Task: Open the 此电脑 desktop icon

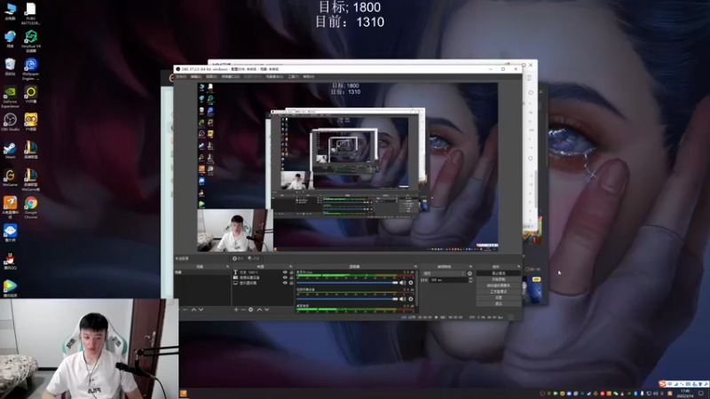Action: [x=10, y=12]
